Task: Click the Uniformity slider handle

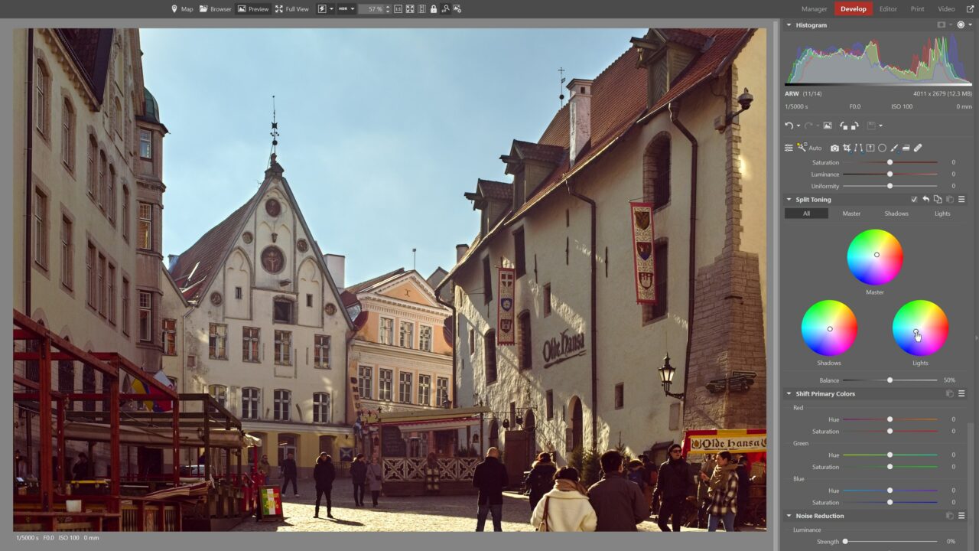Action: (x=890, y=186)
